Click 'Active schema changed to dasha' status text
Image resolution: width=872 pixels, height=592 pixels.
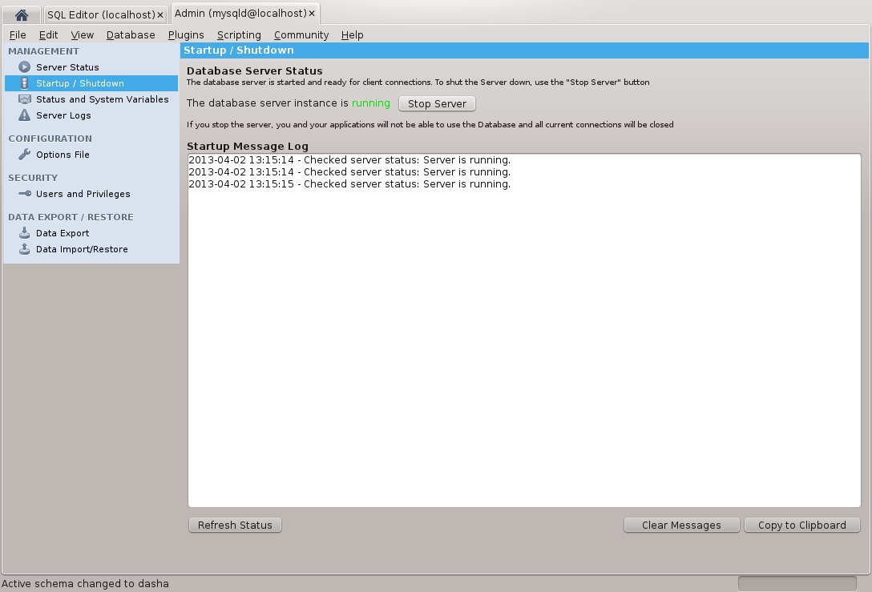pyautogui.click(x=85, y=584)
